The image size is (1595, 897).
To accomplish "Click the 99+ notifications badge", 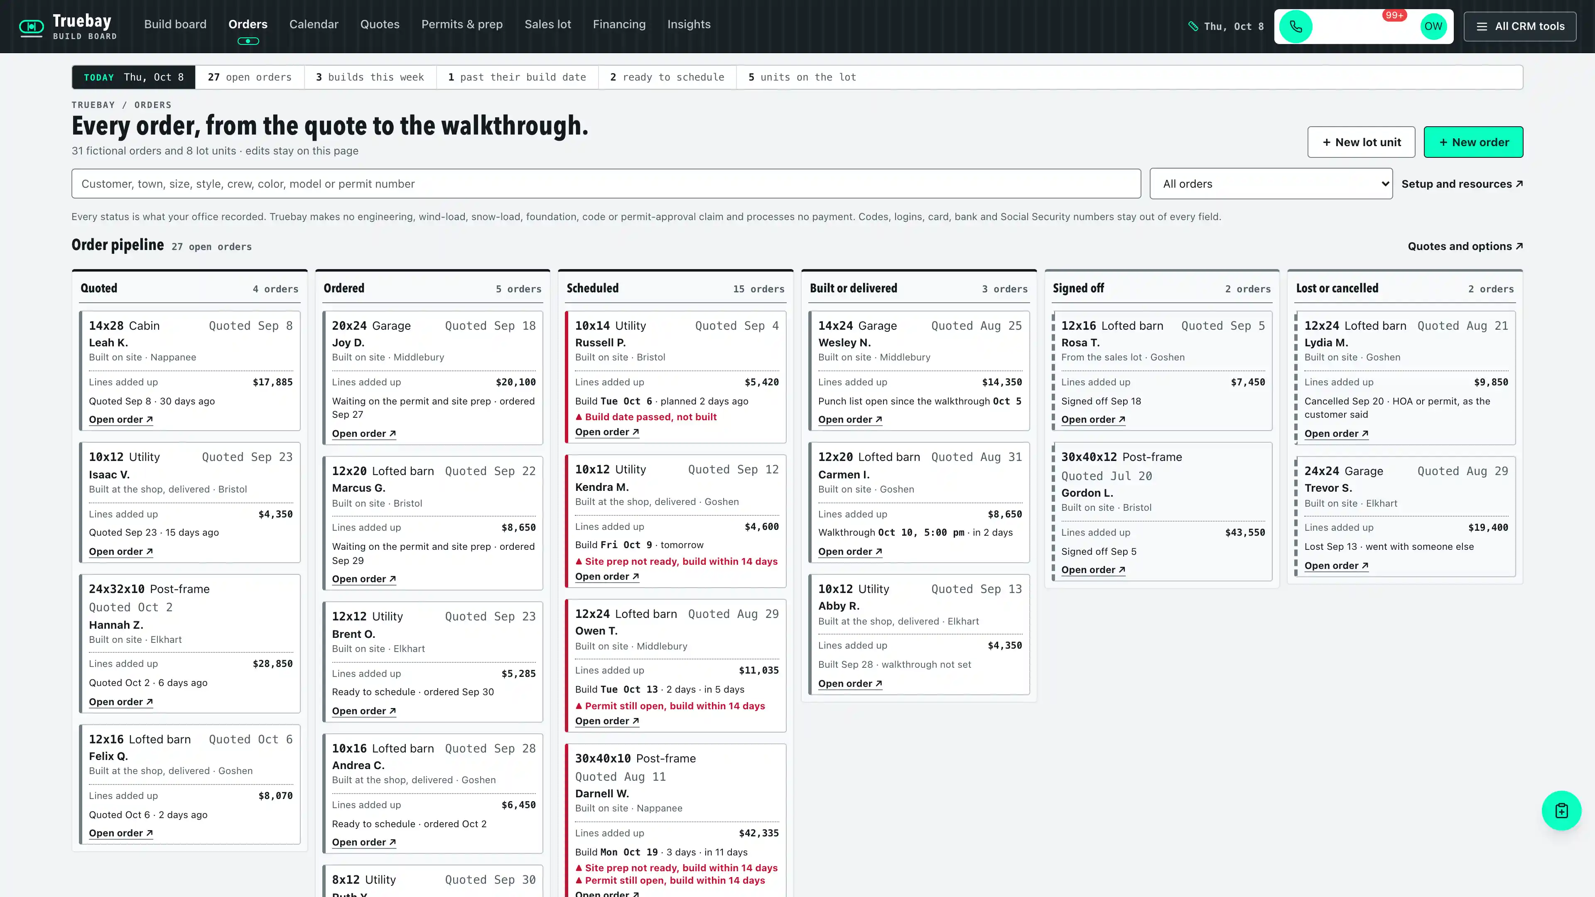I will [x=1394, y=15].
